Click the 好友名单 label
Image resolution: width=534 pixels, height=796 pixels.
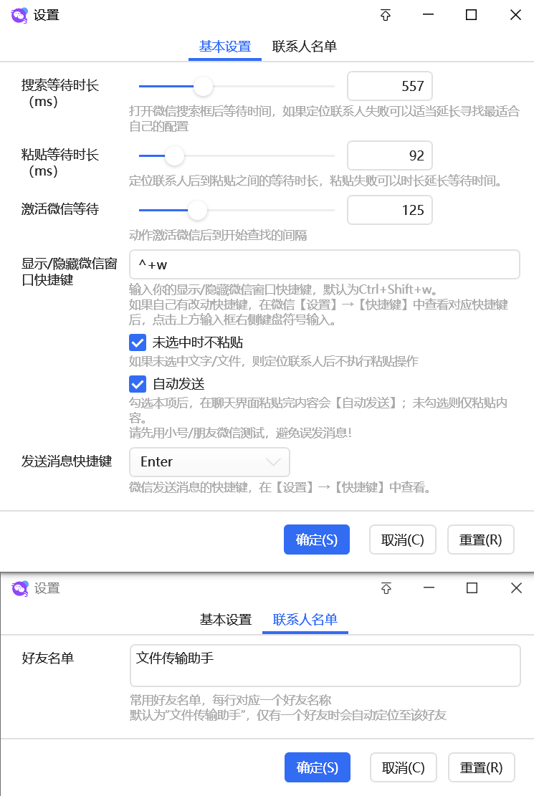point(48,658)
